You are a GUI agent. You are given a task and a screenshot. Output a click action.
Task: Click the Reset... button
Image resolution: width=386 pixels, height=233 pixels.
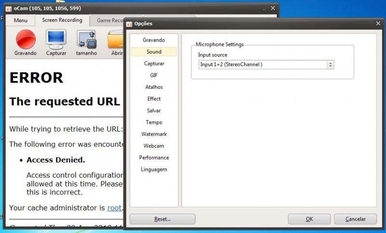pos(162,219)
